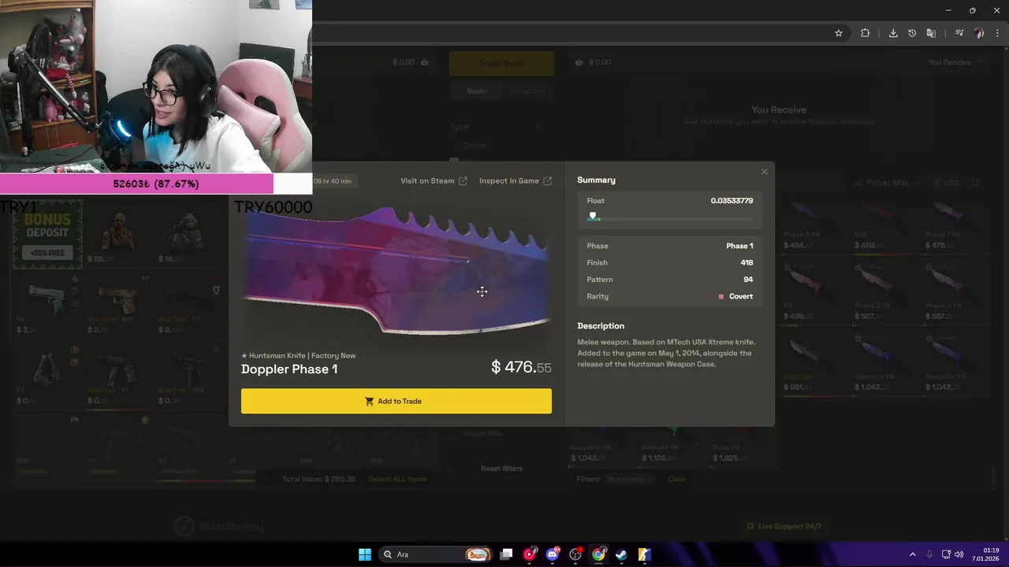Open the Price: Min sort dropdown
This screenshot has height=567, width=1009.
click(888, 183)
